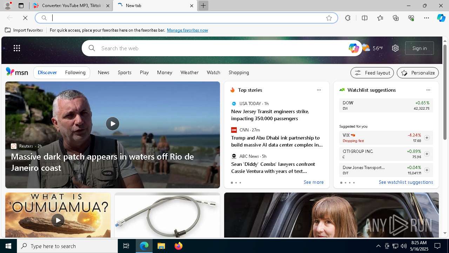449x253 pixels.
Task: Launch the Copilot sidebar icon
Action: (441, 18)
